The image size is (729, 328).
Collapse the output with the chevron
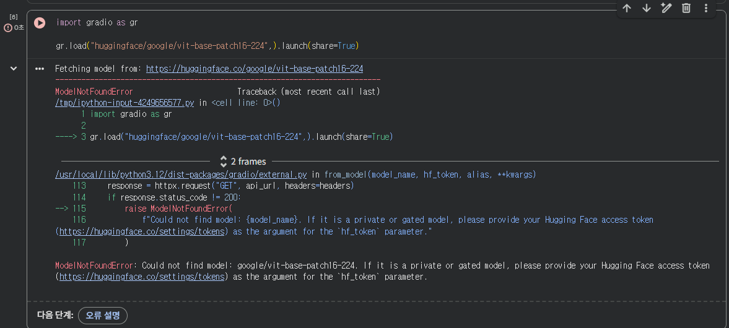tap(14, 69)
